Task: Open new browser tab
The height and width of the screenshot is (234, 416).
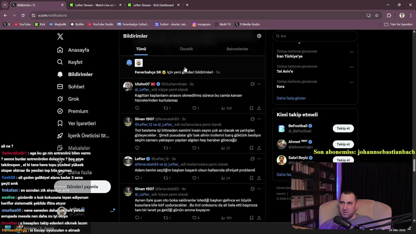Action: pyautogui.click(x=187, y=5)
